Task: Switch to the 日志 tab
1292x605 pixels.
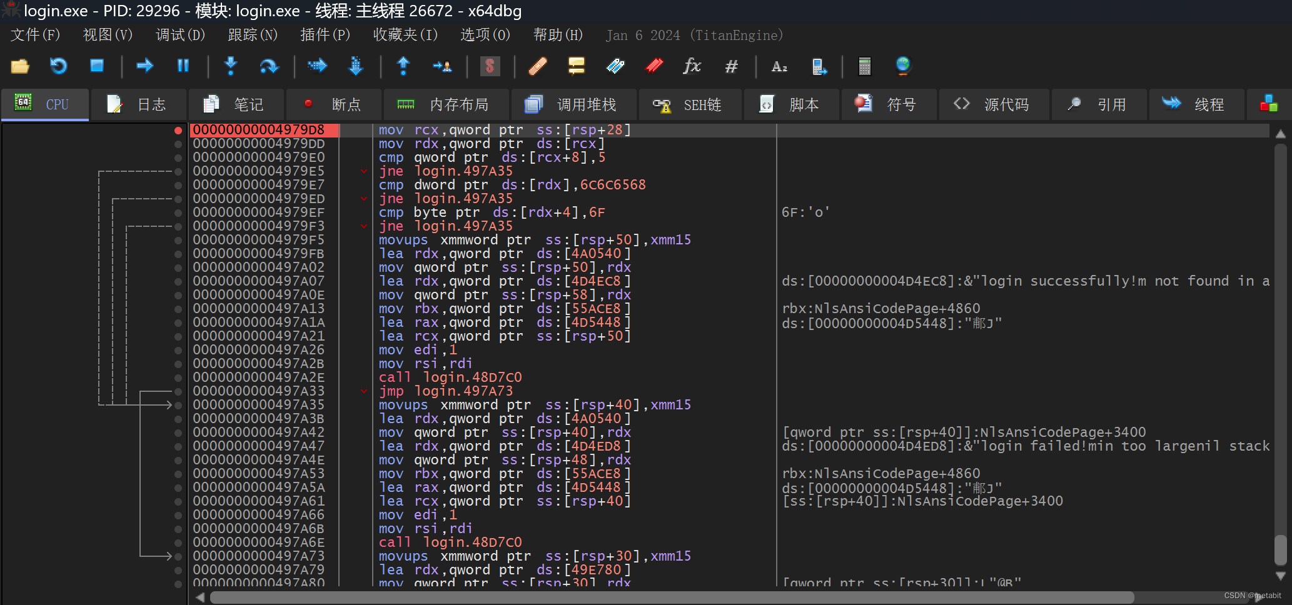Action: pyautogui.click(x=139, y=104)
